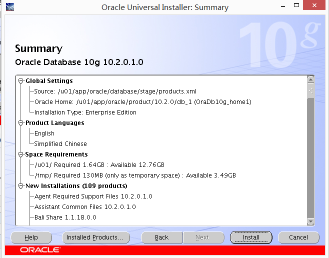This screenshot has width=329, height=258.
Task: Select Global Settings tree heading
Action: [x=49, y=81]
